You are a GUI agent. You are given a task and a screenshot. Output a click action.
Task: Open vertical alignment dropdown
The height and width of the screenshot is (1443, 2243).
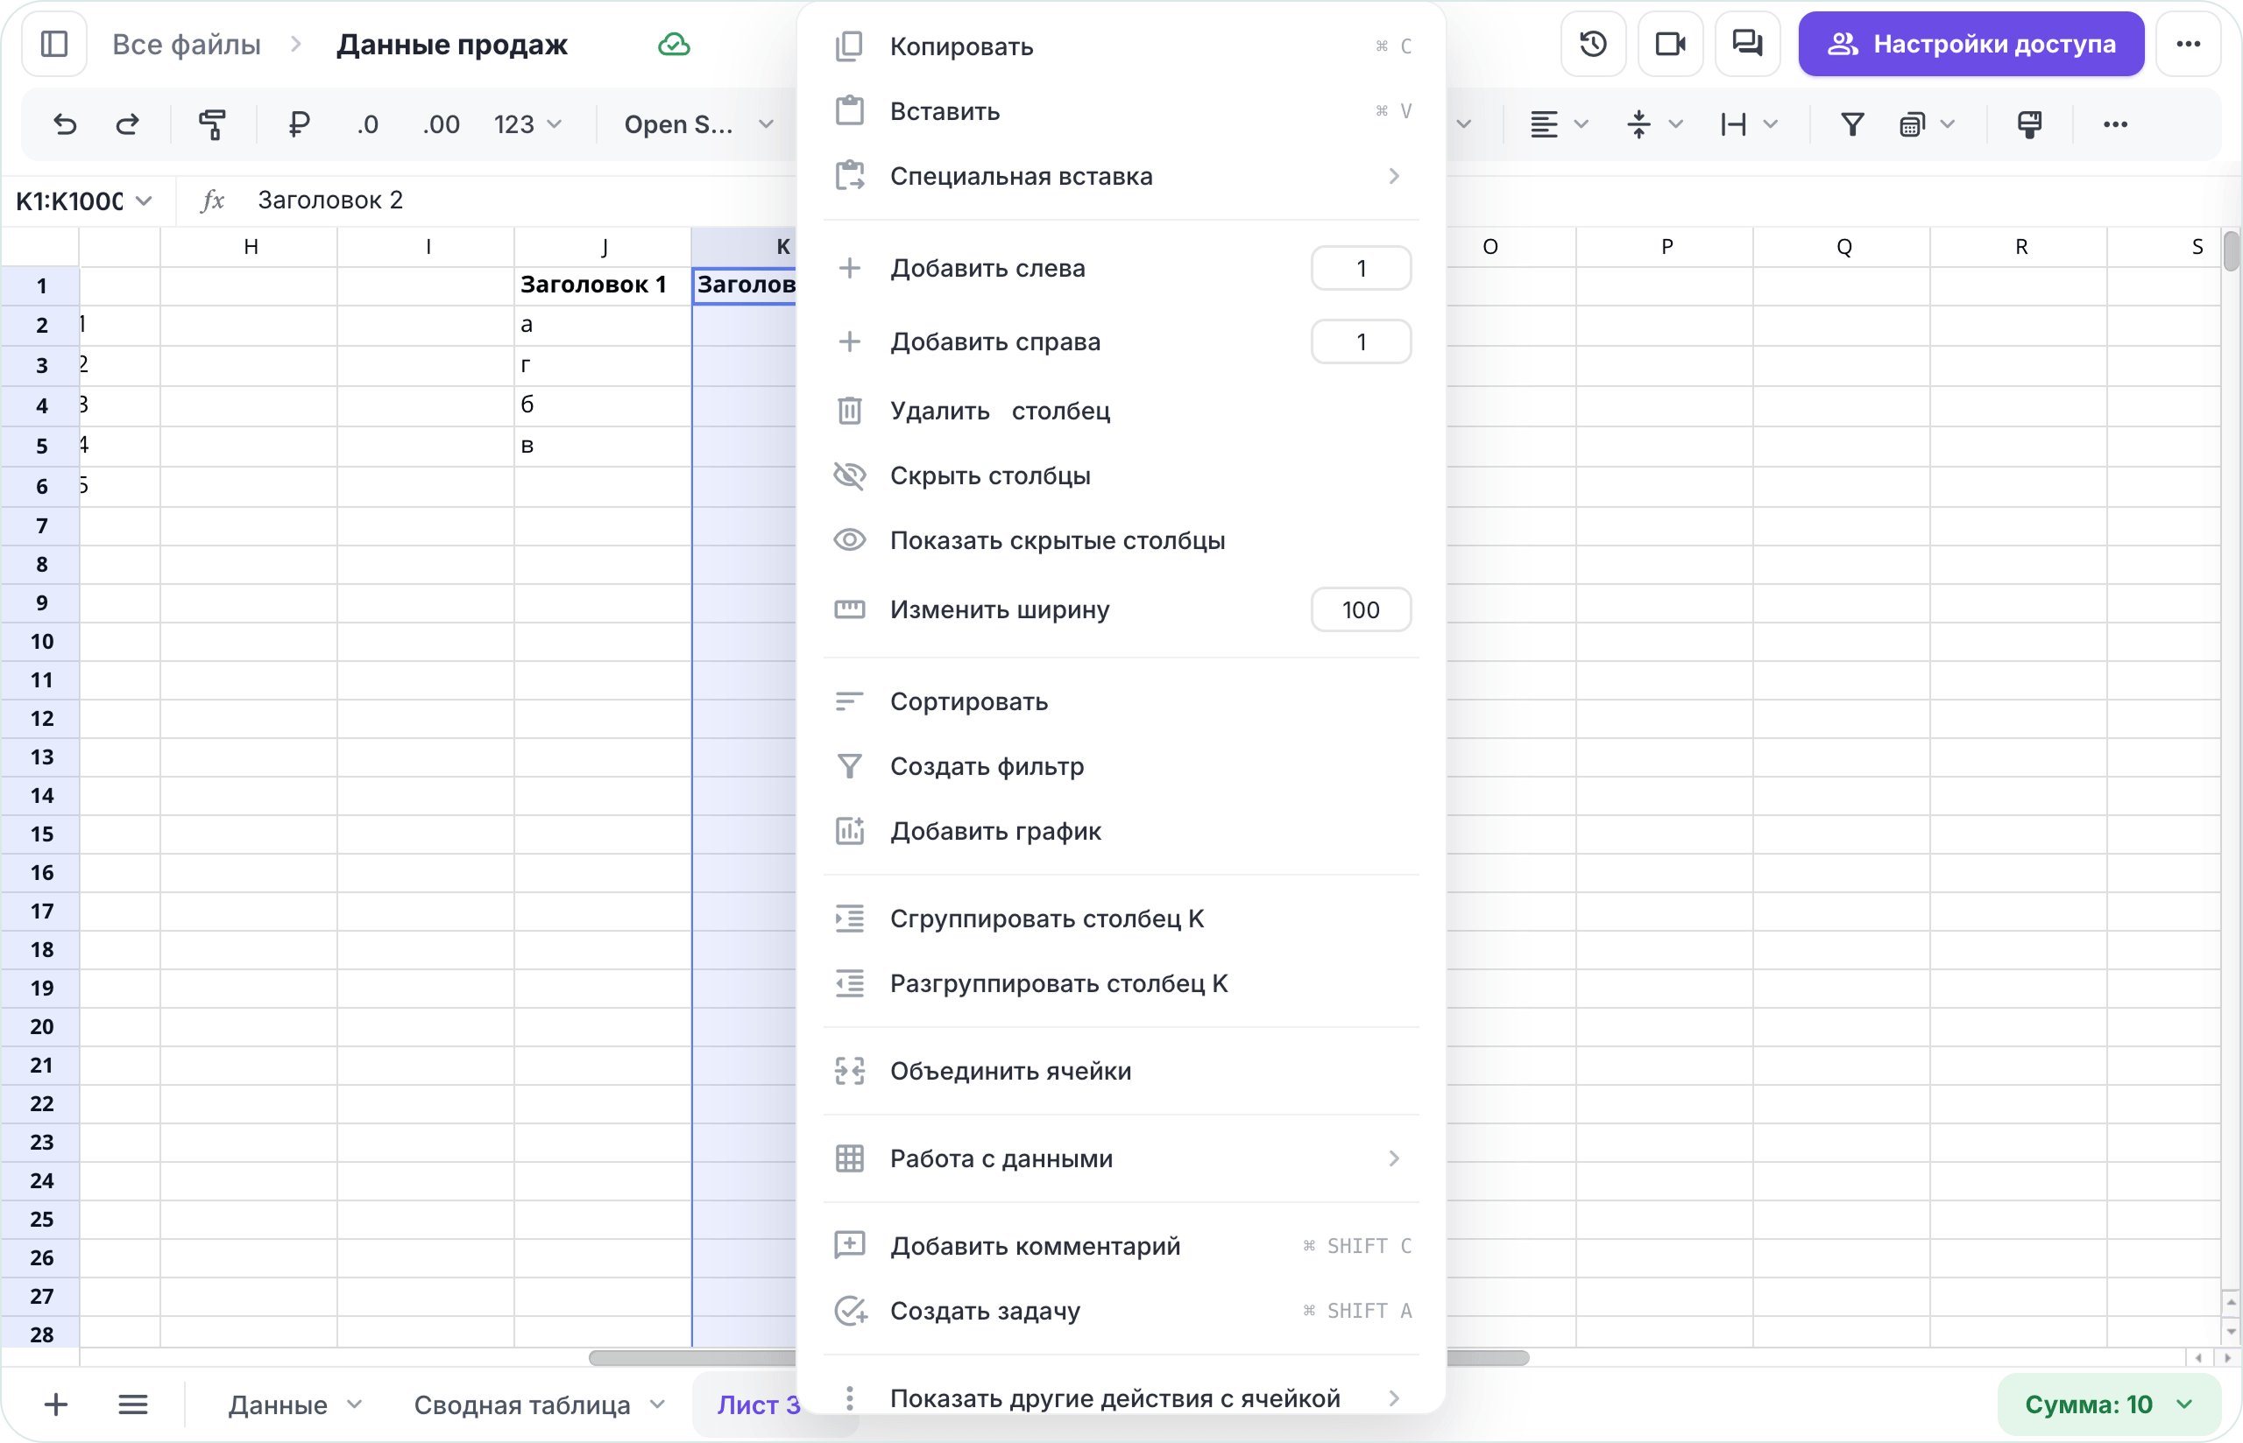pyautogui.click(x=1654, y=124)
